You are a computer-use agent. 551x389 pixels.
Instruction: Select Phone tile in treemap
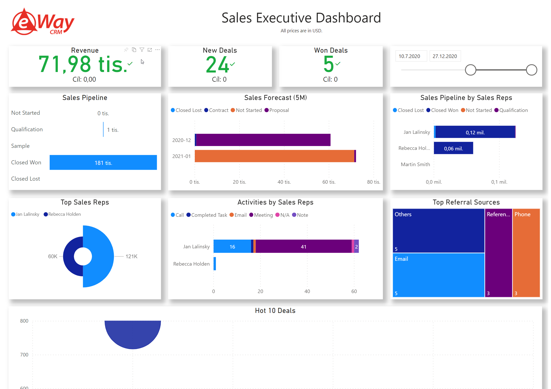[526, 253]
